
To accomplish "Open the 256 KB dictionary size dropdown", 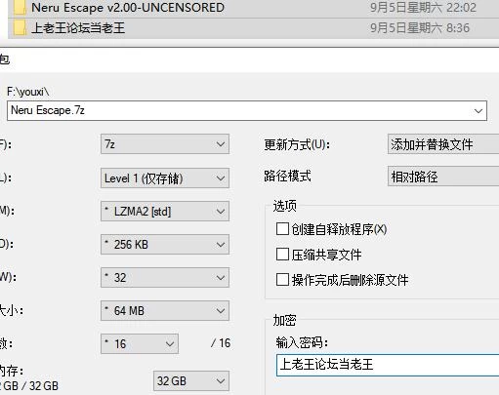I will point(165,245).
